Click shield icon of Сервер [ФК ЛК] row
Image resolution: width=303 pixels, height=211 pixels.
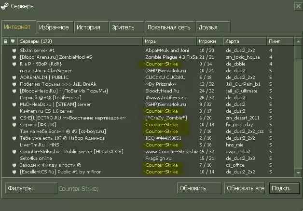point(14,125)
